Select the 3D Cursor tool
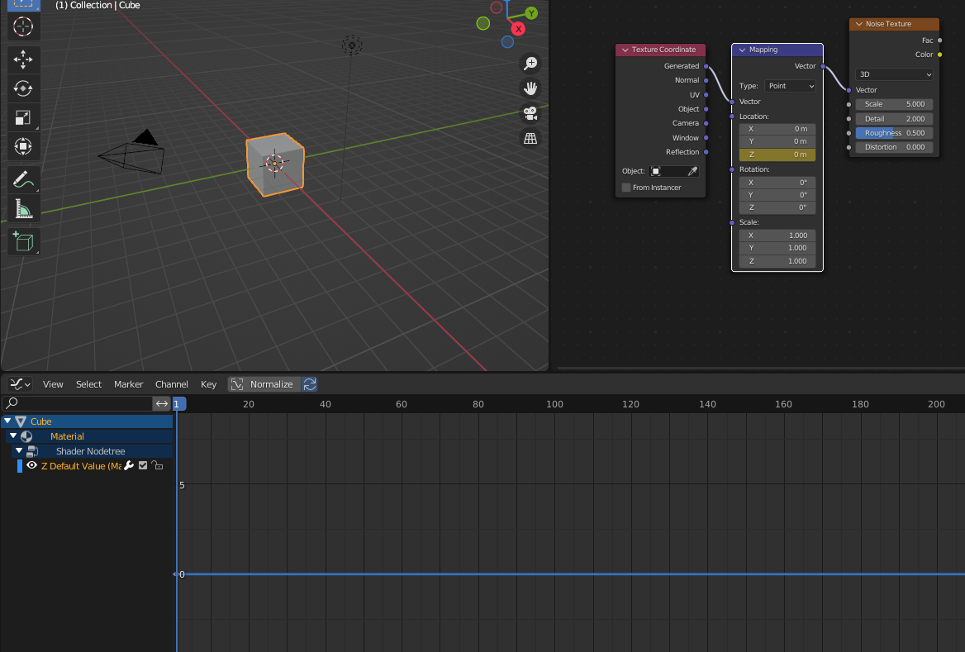965x652 pixels. 23,26
